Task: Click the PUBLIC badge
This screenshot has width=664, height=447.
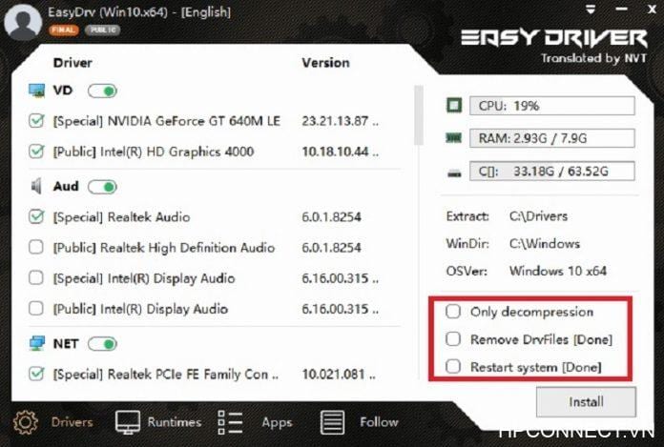Action: (103, 30)
